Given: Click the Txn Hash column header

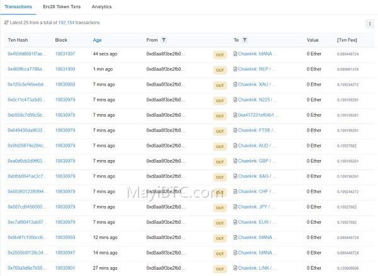Looking at the screenshot, I should [x=18, y=40].
